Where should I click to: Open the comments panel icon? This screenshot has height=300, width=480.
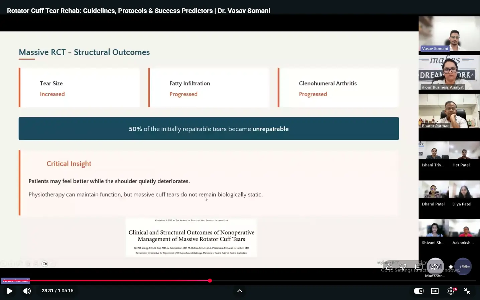(418, 267)
